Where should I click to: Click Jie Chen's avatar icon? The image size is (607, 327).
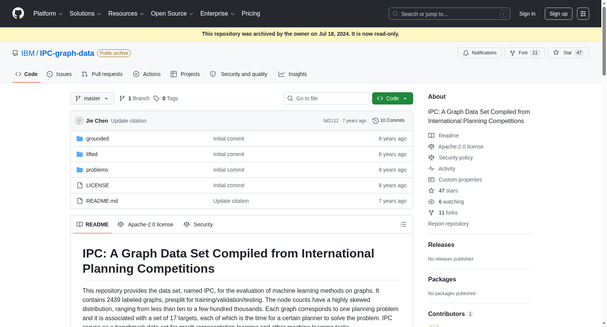[79, 121]
